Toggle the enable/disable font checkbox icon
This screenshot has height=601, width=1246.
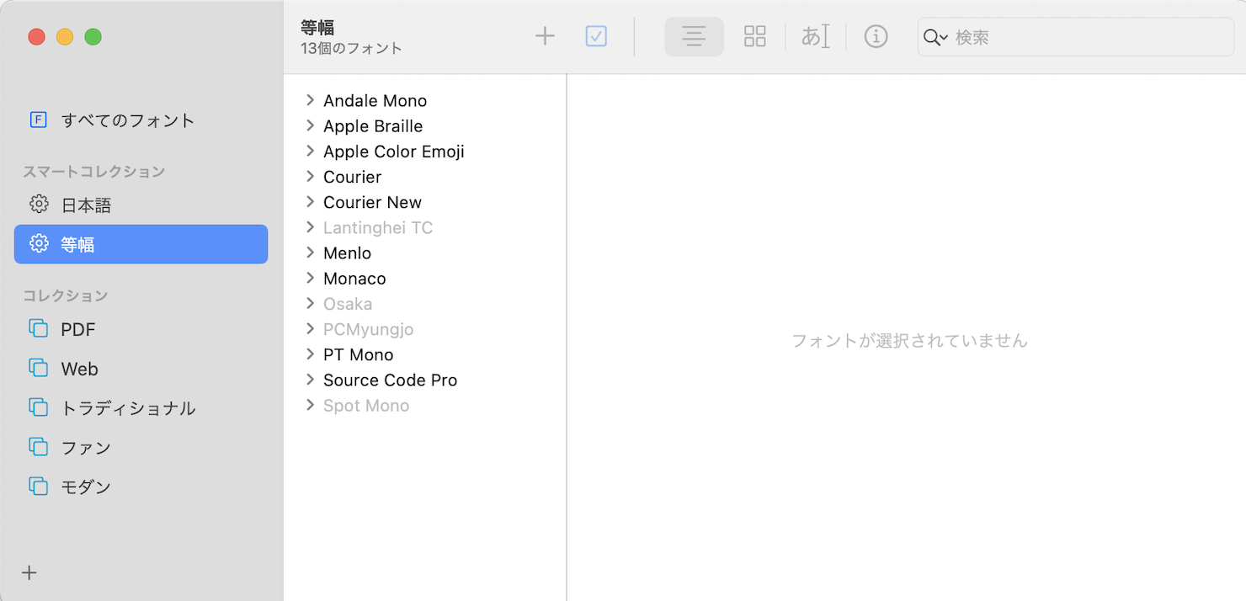[596, 36]
